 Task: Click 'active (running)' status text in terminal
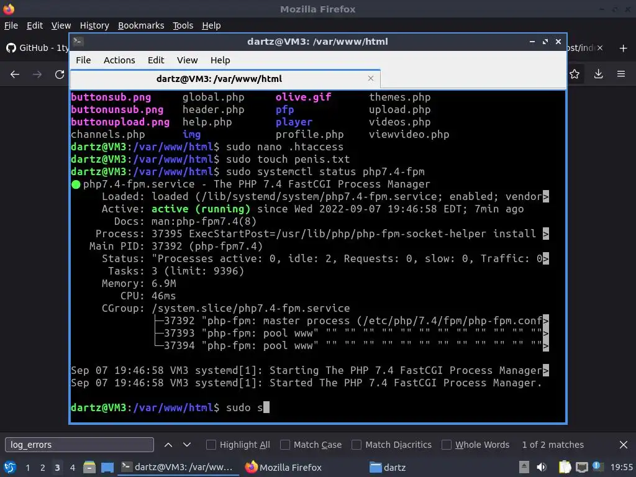click(x=201, y=209)
